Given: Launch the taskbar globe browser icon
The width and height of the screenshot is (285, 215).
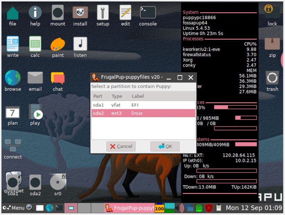Looking at the screenshot, I should pyautogui.click(x=50, y=208).
